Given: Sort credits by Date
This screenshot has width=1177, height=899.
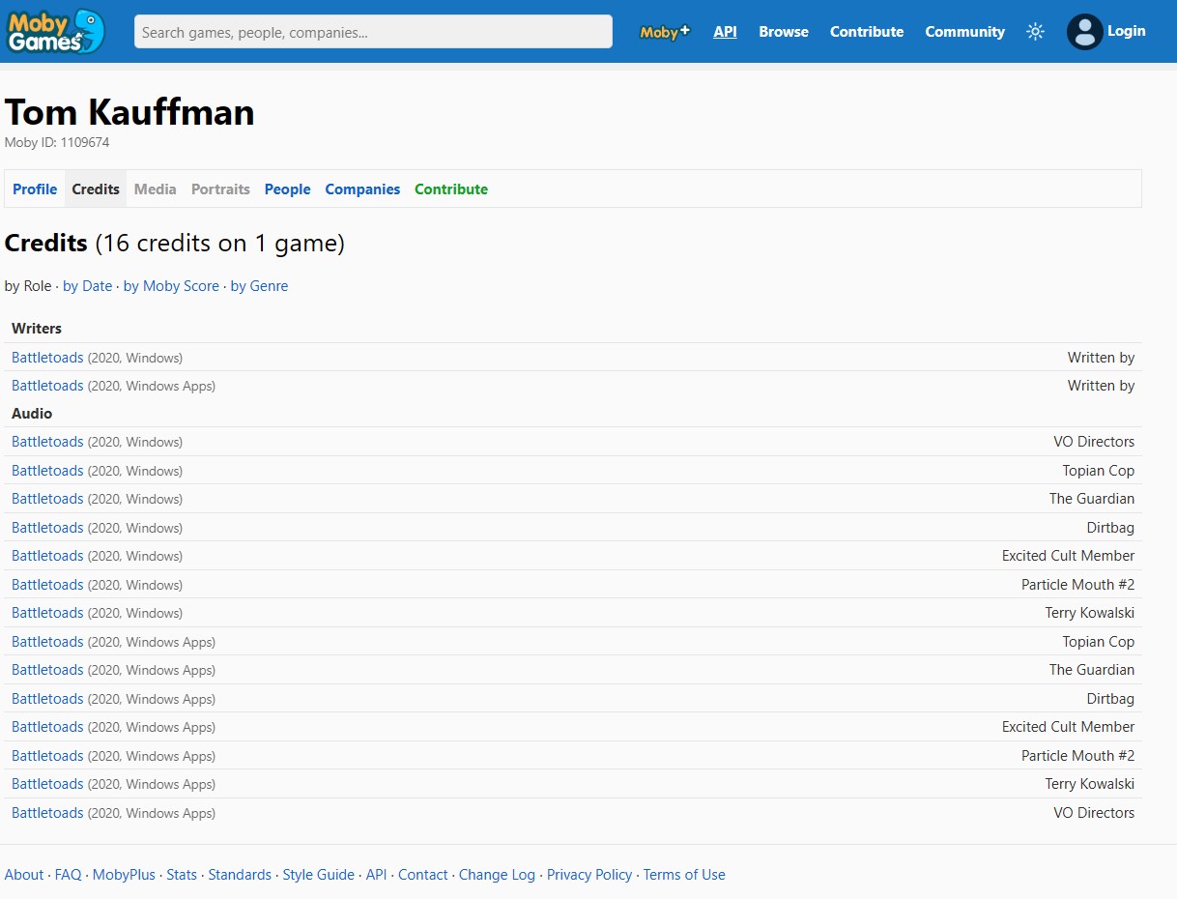Looking at the screenshot, I should (88, 286).
